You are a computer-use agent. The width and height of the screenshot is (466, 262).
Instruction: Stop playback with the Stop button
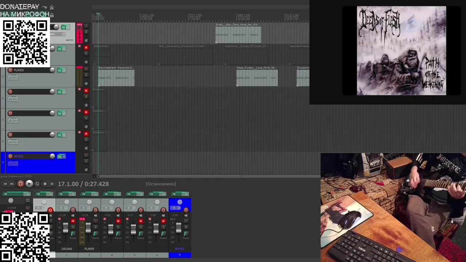click(x=45, y=184)
